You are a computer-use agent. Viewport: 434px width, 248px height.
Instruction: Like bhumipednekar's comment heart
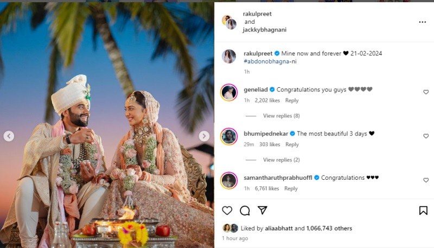(426, 136)
